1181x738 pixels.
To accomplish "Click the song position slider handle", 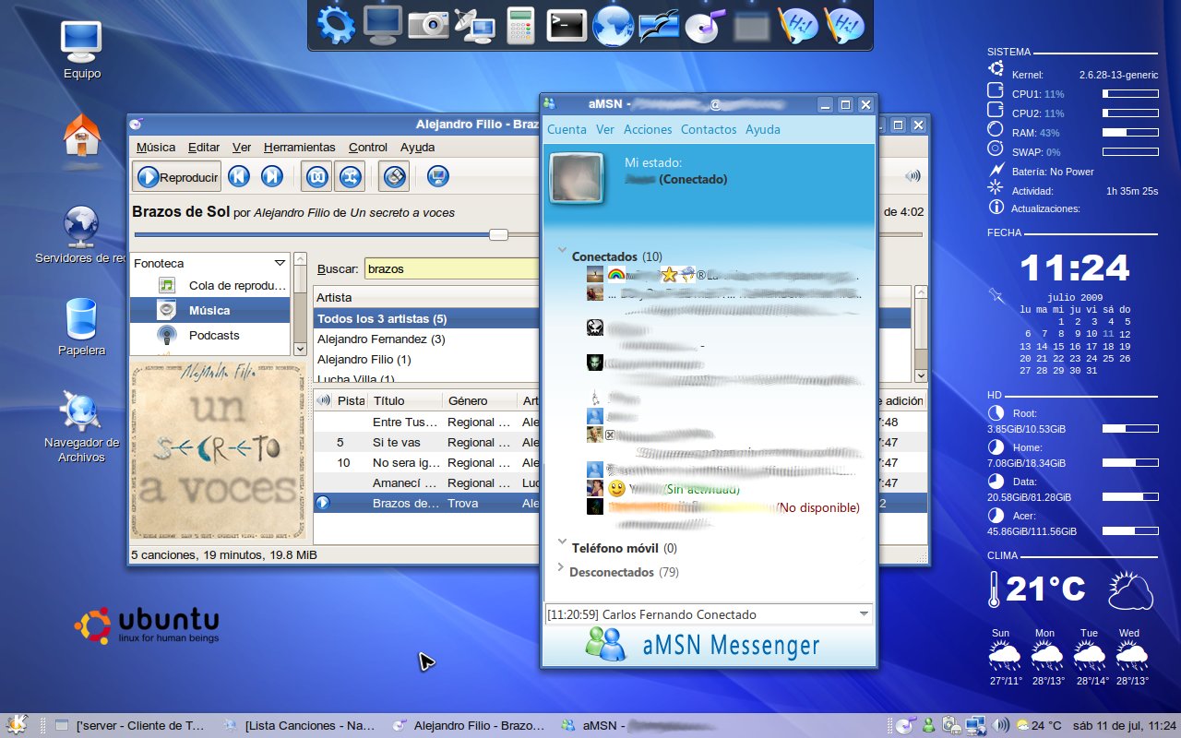I will click(x=498, y=234).
